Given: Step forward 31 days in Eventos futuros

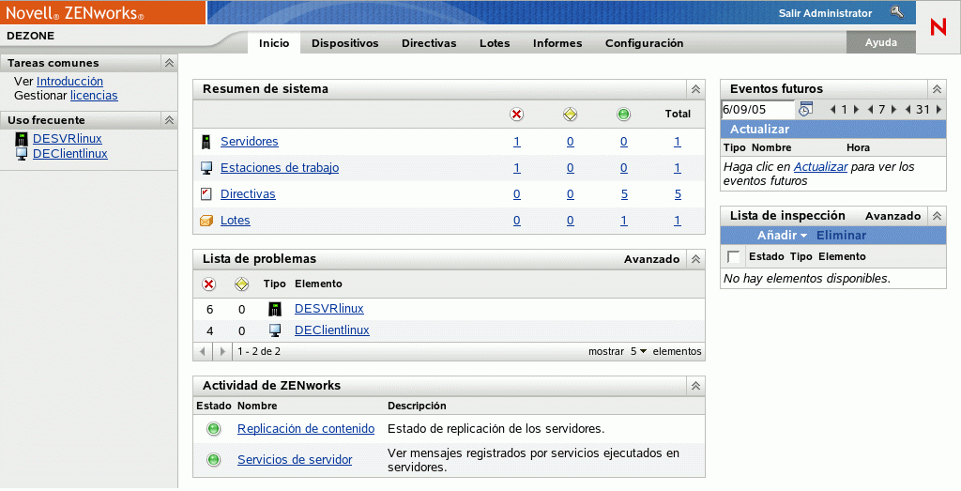Looking at the screenshot, I should point(938,110).
